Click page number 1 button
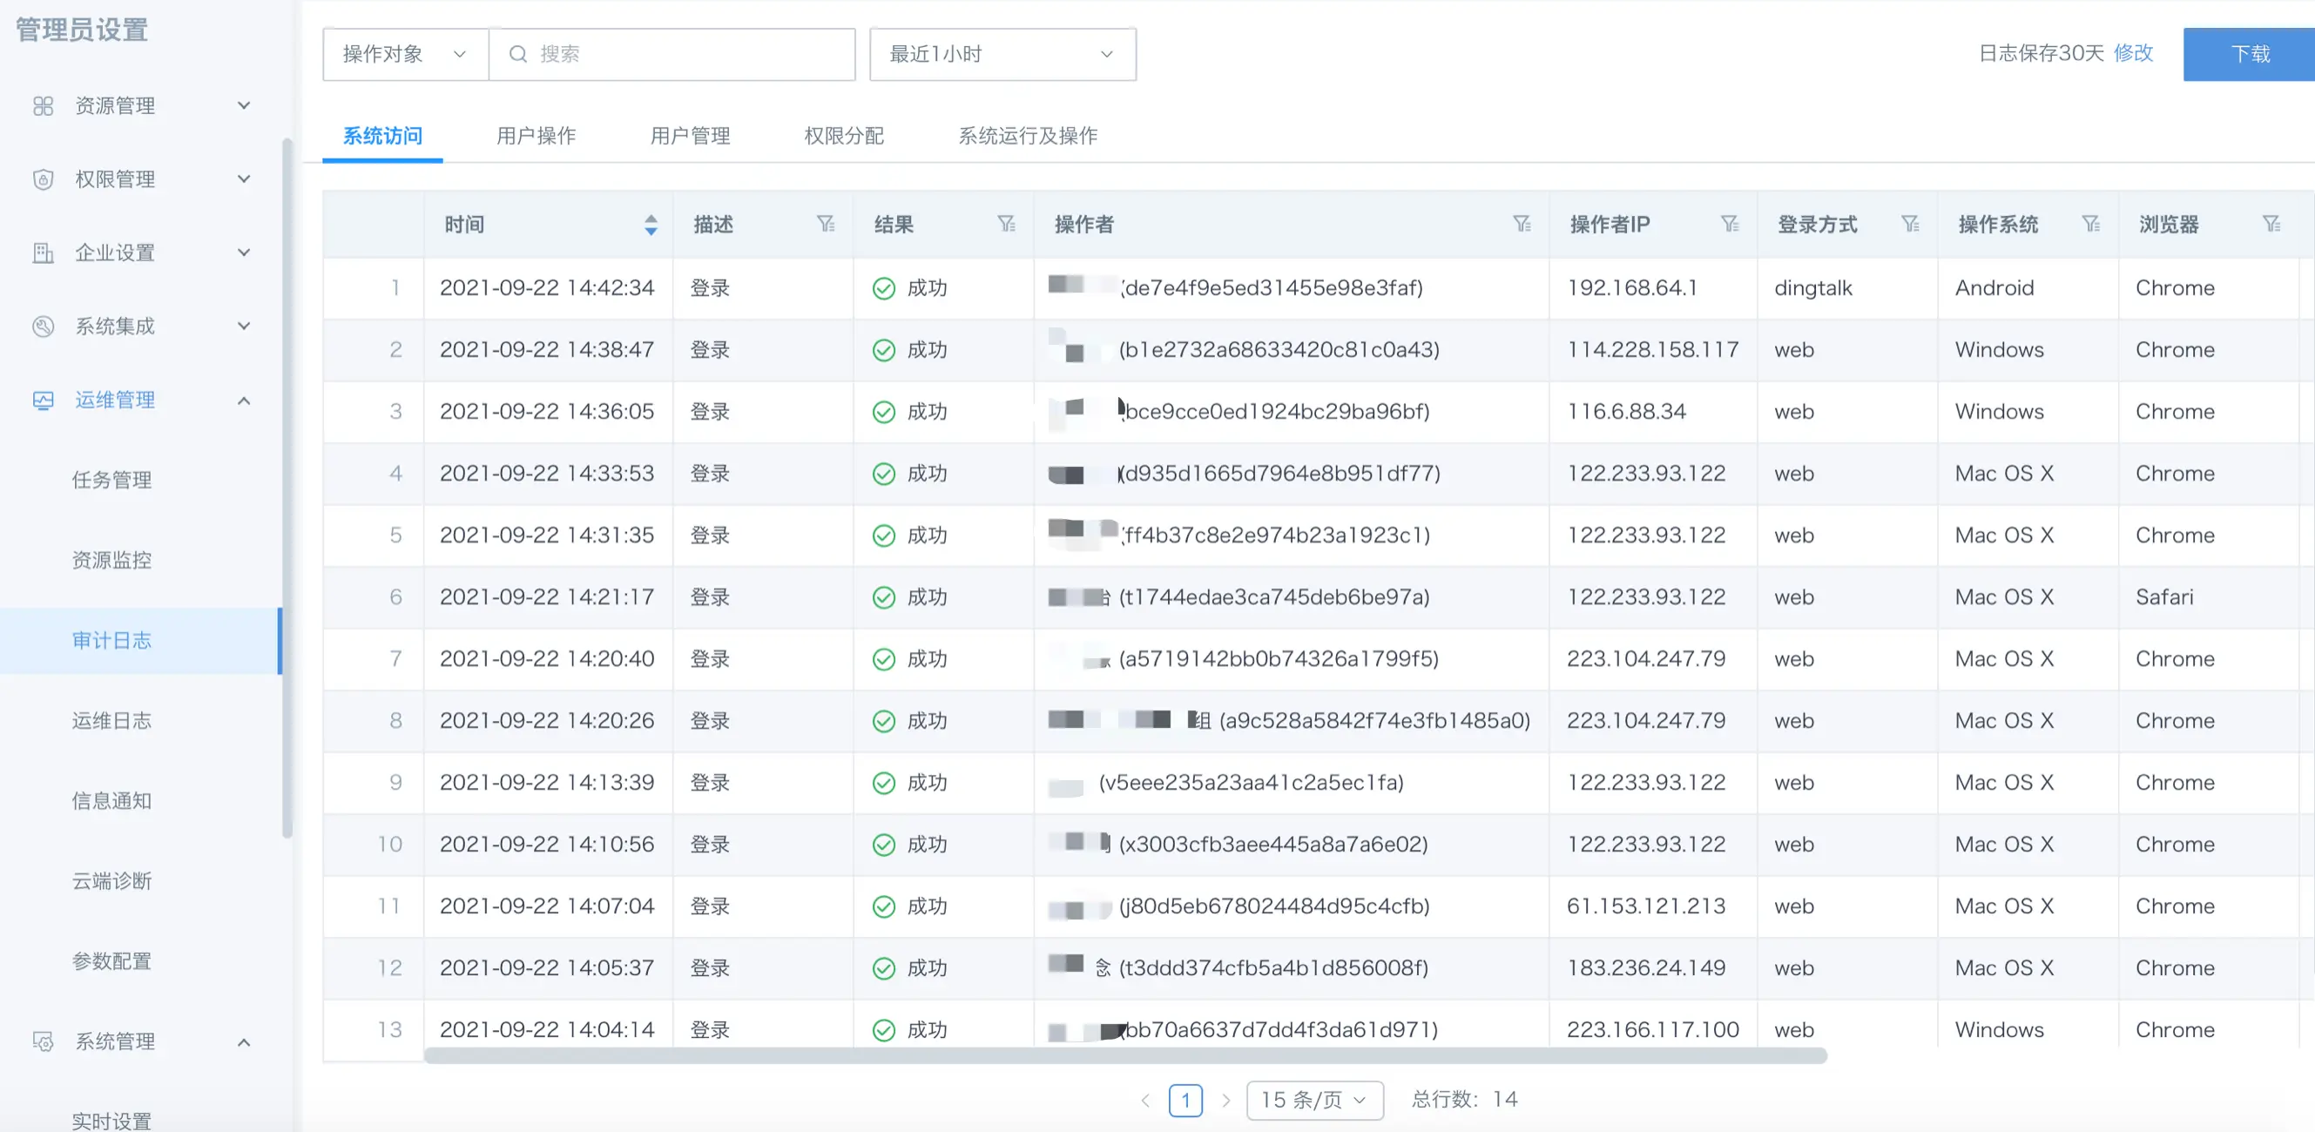This screenshot has height=1132, width=2315. pyautogui.click(x=1185, y=1100)
